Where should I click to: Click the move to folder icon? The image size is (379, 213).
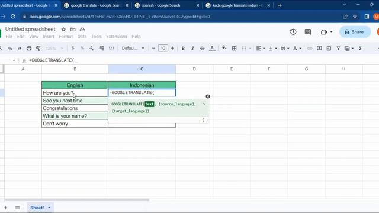[x=73, y=30]
